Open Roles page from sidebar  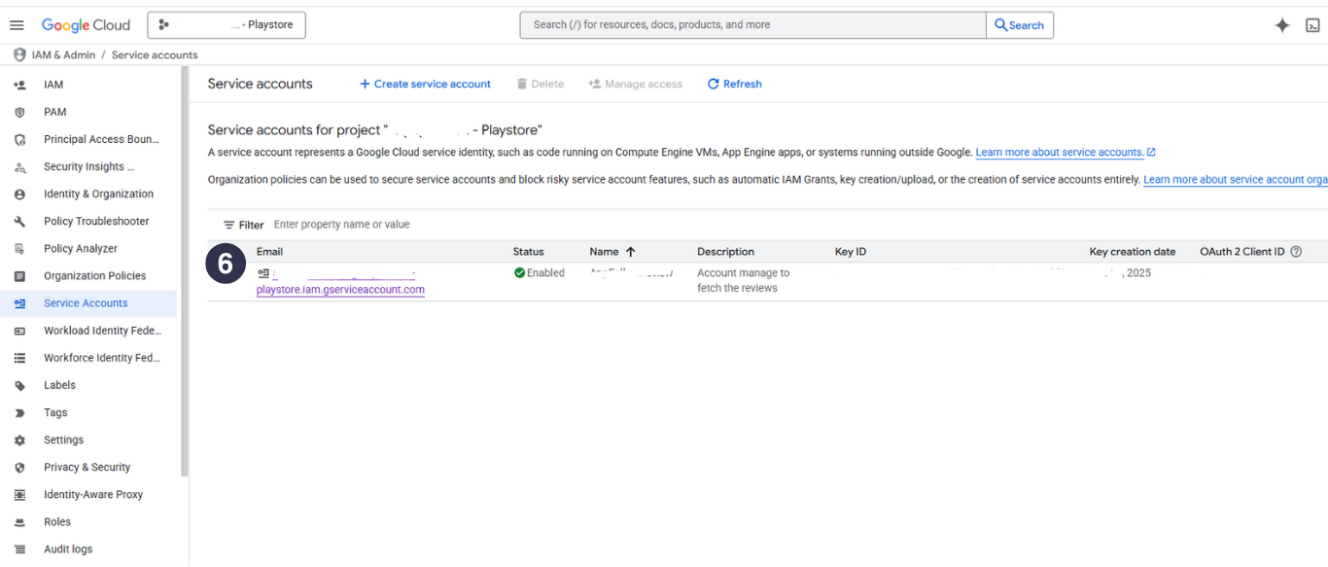click(57, 522)
